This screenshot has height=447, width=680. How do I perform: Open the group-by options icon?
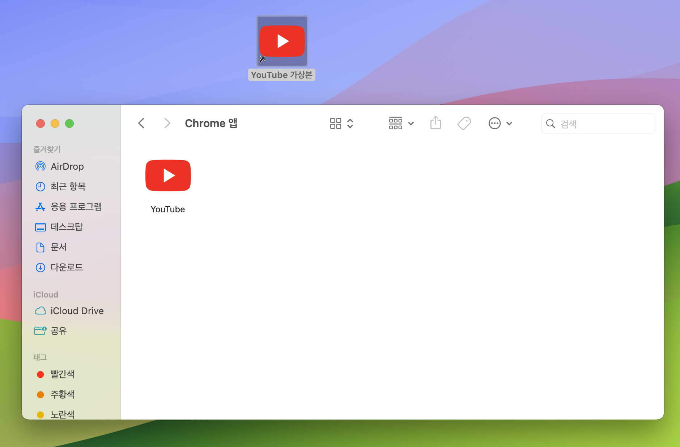pos(396,123)
